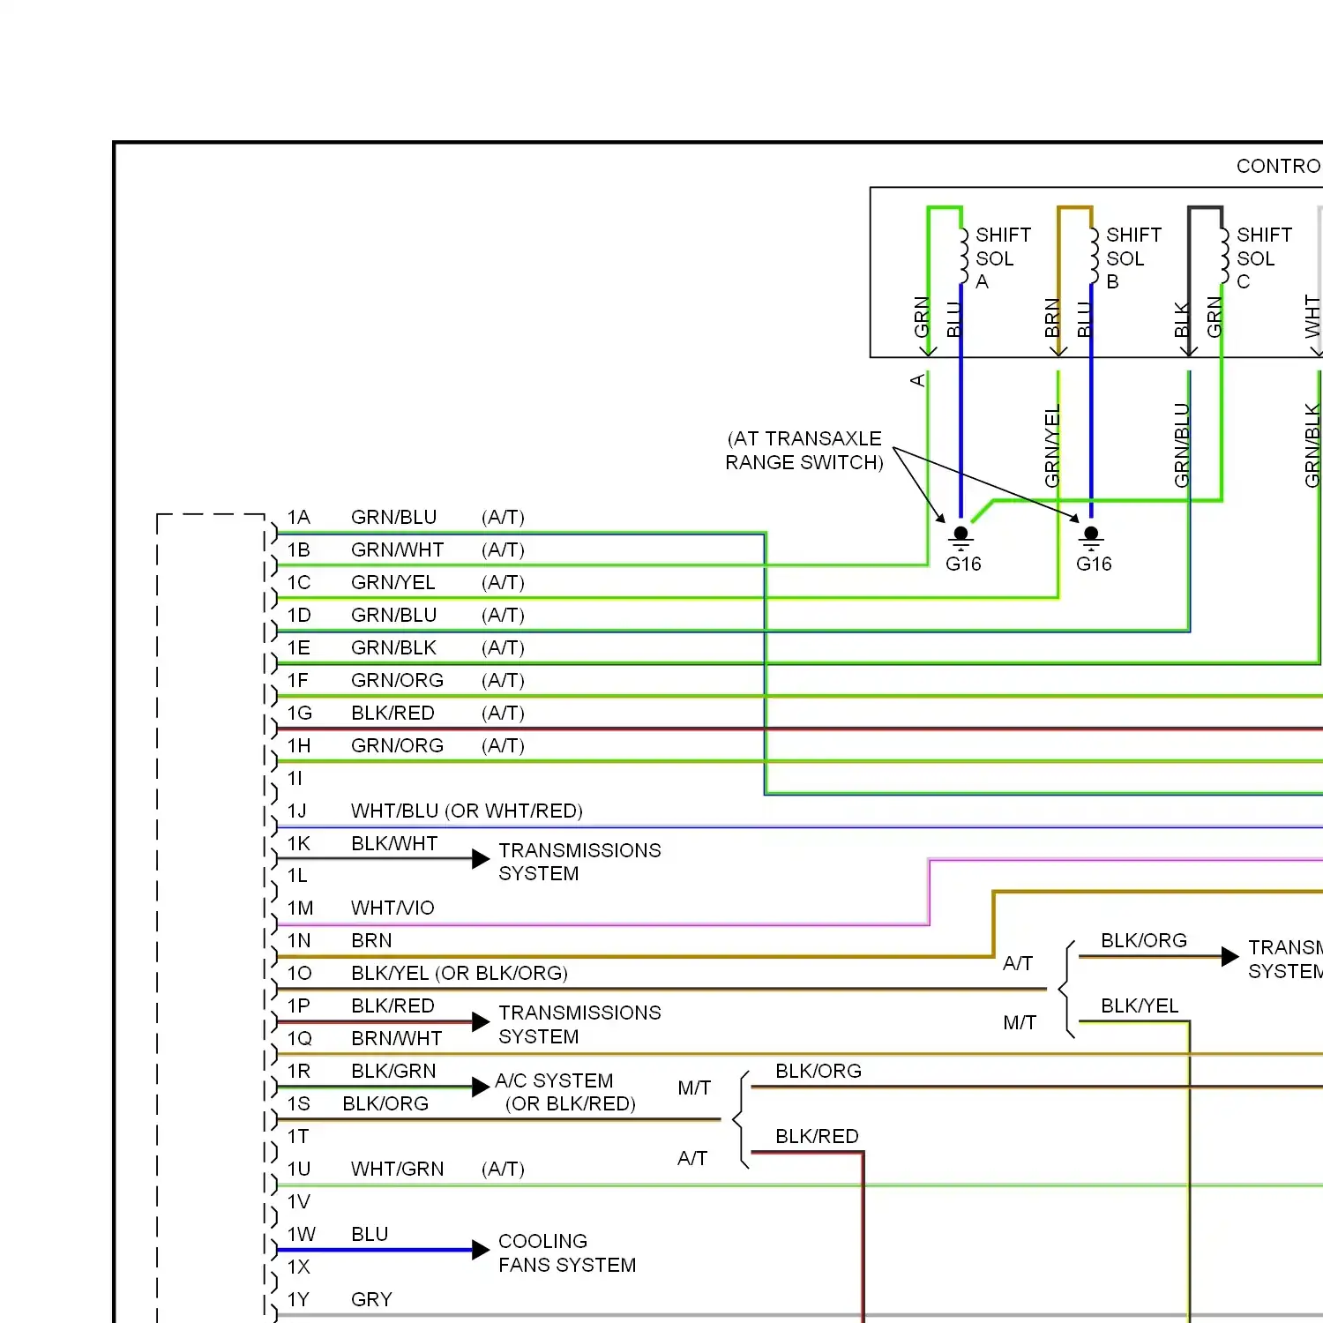The height and width of the screenshot is (1323, 1323).
Task: Click the 1A pin label
Action: [x=298, y=518]
